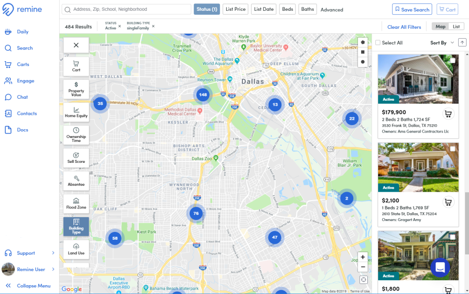Image resolution: width=469 pixels, height=294 pixels.
Task: Select the square draw tool on map
Action: 362,52
